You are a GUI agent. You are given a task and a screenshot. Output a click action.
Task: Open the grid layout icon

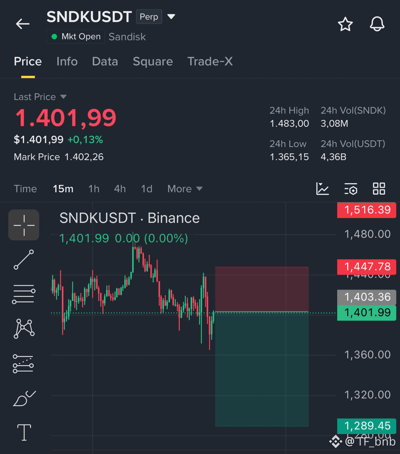(379, 189)
